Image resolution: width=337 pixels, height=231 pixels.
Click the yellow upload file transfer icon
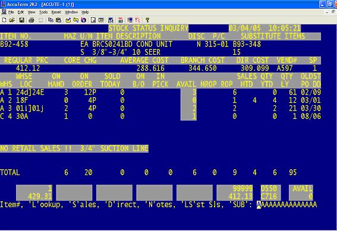click(x=68, y=20)
